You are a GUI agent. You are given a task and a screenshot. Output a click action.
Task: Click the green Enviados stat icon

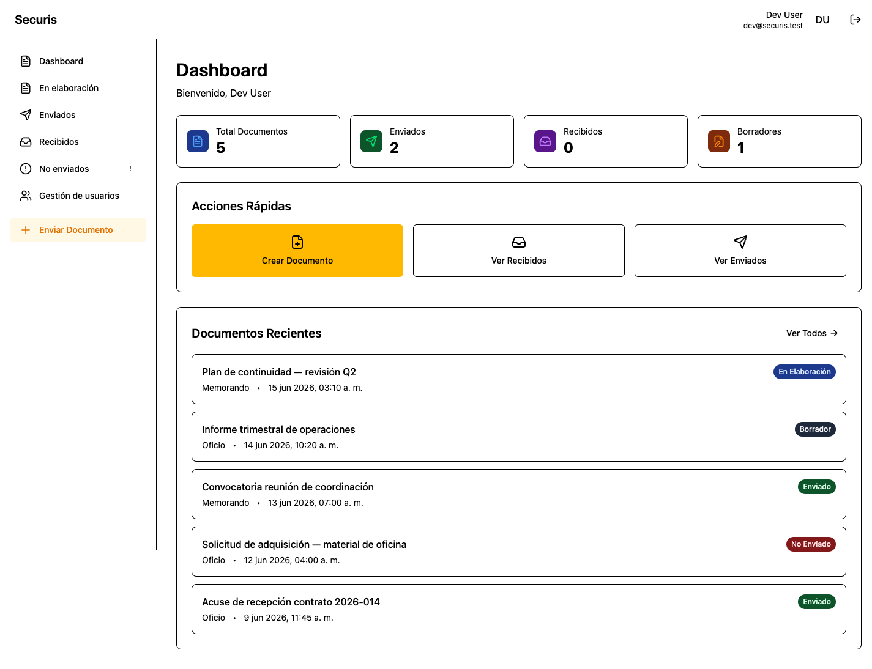371,141
